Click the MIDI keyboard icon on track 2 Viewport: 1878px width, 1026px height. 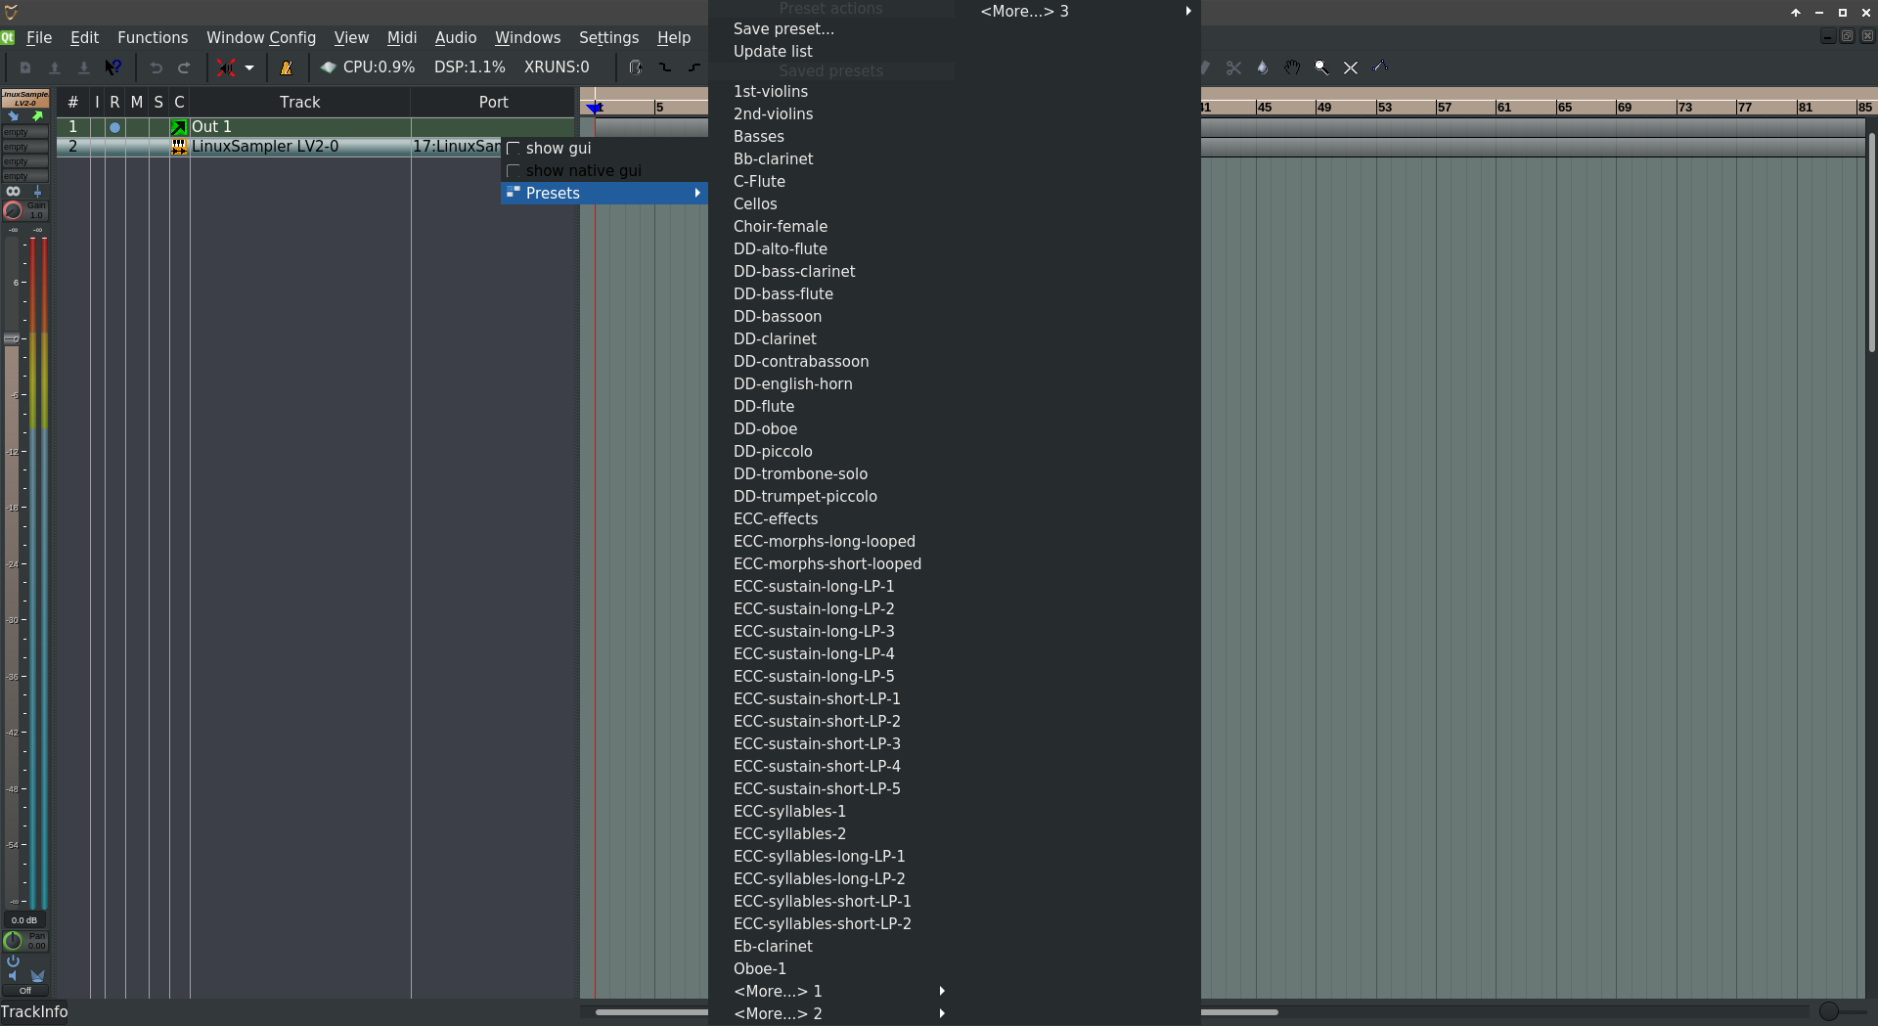click(x=179, y=146)
